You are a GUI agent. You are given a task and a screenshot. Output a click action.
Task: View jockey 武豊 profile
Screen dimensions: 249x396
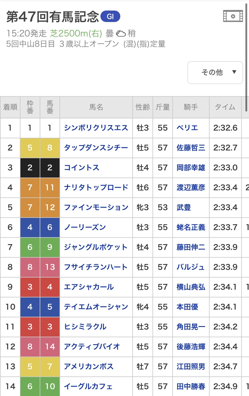tap(184, 207)
